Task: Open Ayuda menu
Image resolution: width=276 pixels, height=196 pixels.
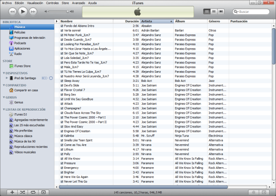Action: click(x=92, y=3)
